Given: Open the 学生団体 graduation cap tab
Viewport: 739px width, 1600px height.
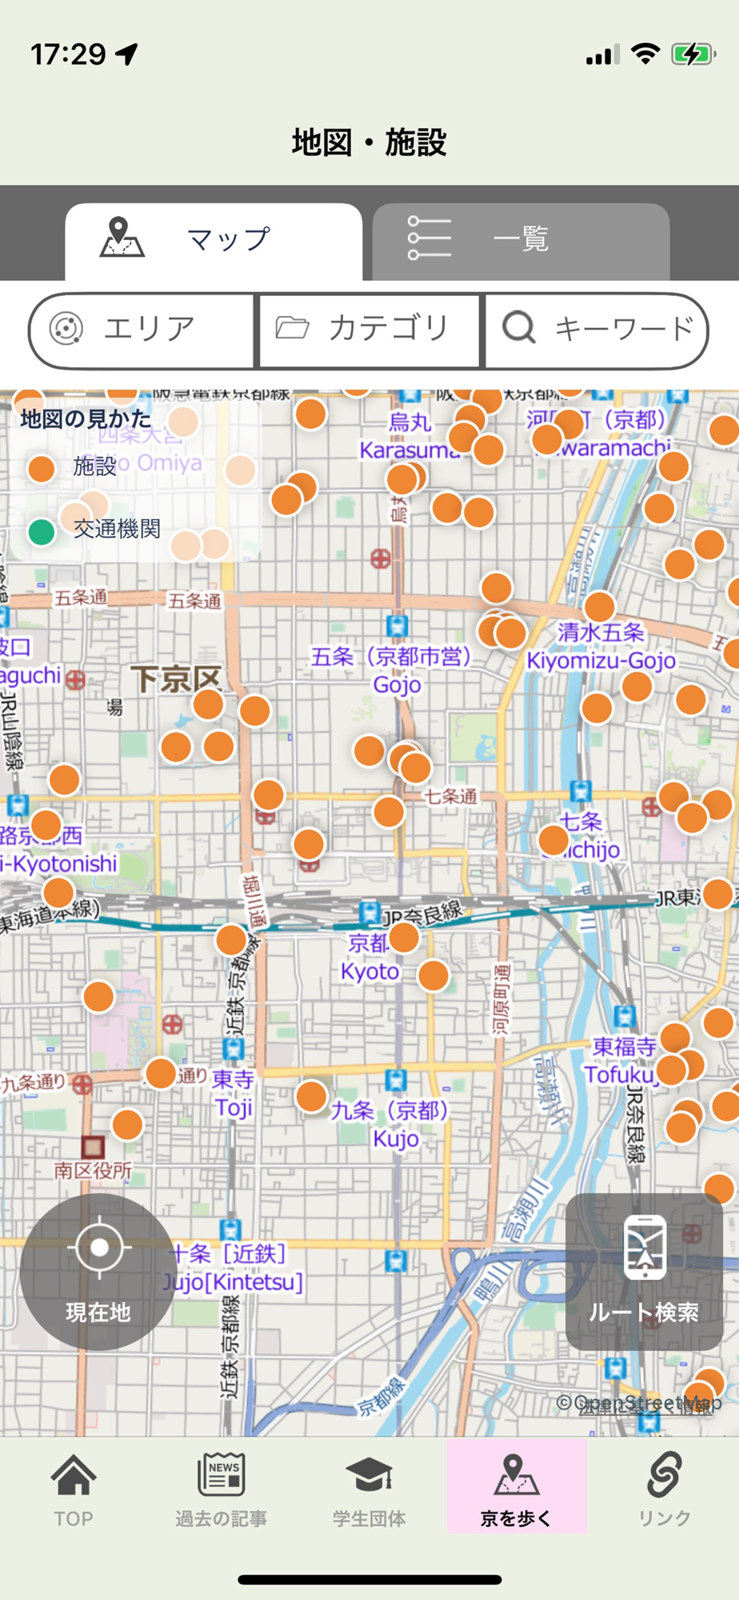Looking at the screenshot, I should pos(369,1490).
